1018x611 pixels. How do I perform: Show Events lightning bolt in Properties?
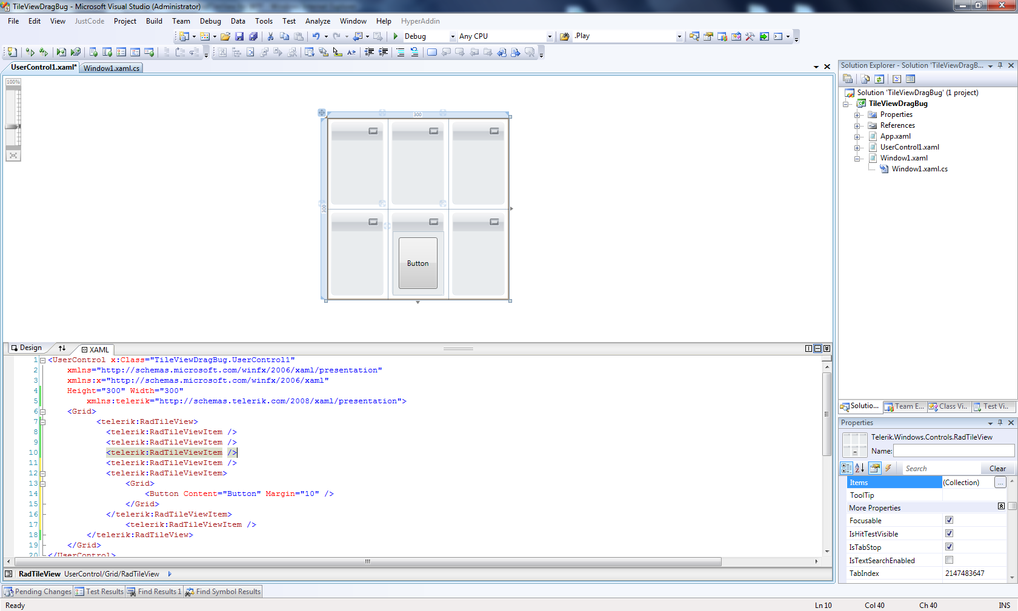[x=888, y=468]
